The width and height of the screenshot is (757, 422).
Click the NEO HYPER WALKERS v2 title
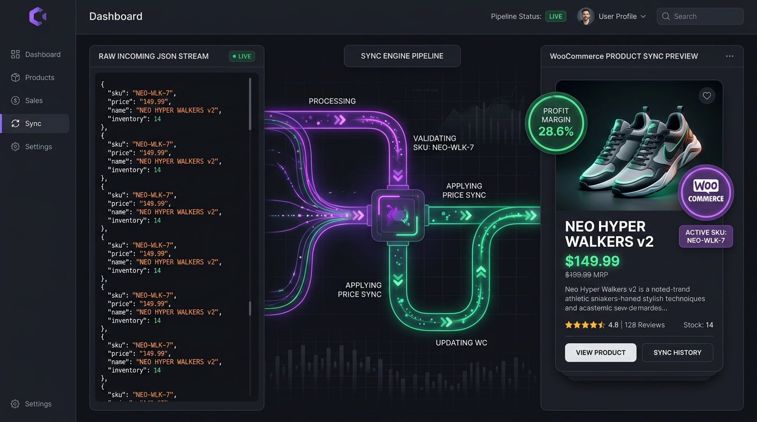(609, 234)
